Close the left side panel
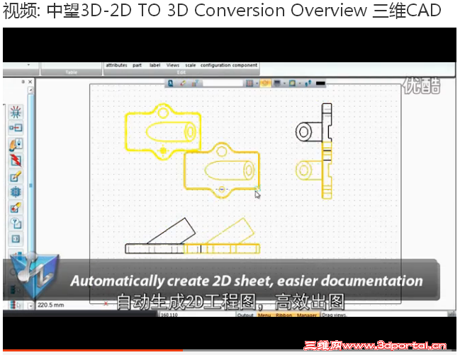Image resolution: width=460 pixels, height=355 pixels. tap(30, 82)
